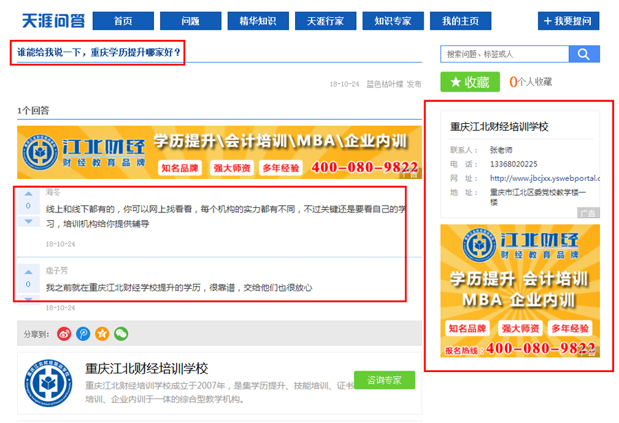Focus the 搜索问题、标签或人 search field
619x423 pixels.
pos(505,54)
